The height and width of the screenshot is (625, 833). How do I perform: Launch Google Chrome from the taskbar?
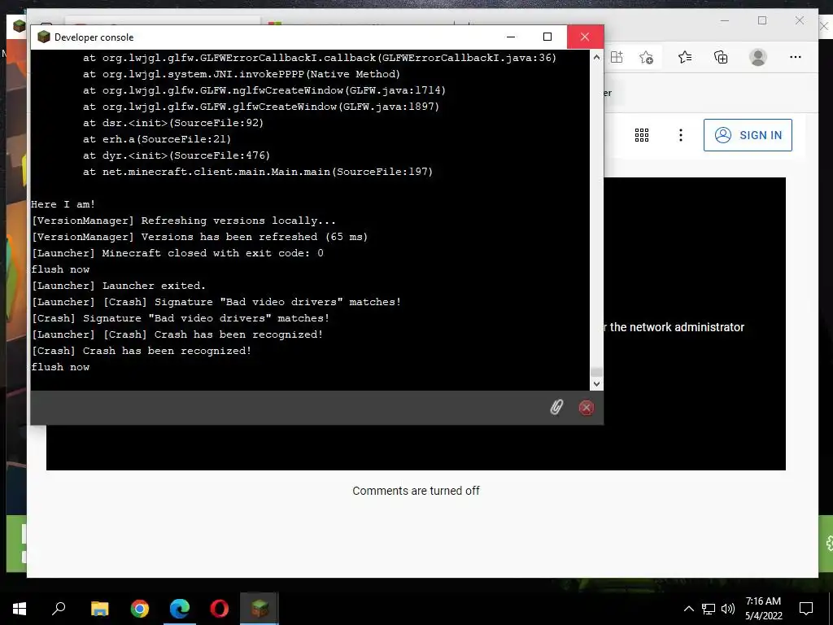click(x=140, y=609)
